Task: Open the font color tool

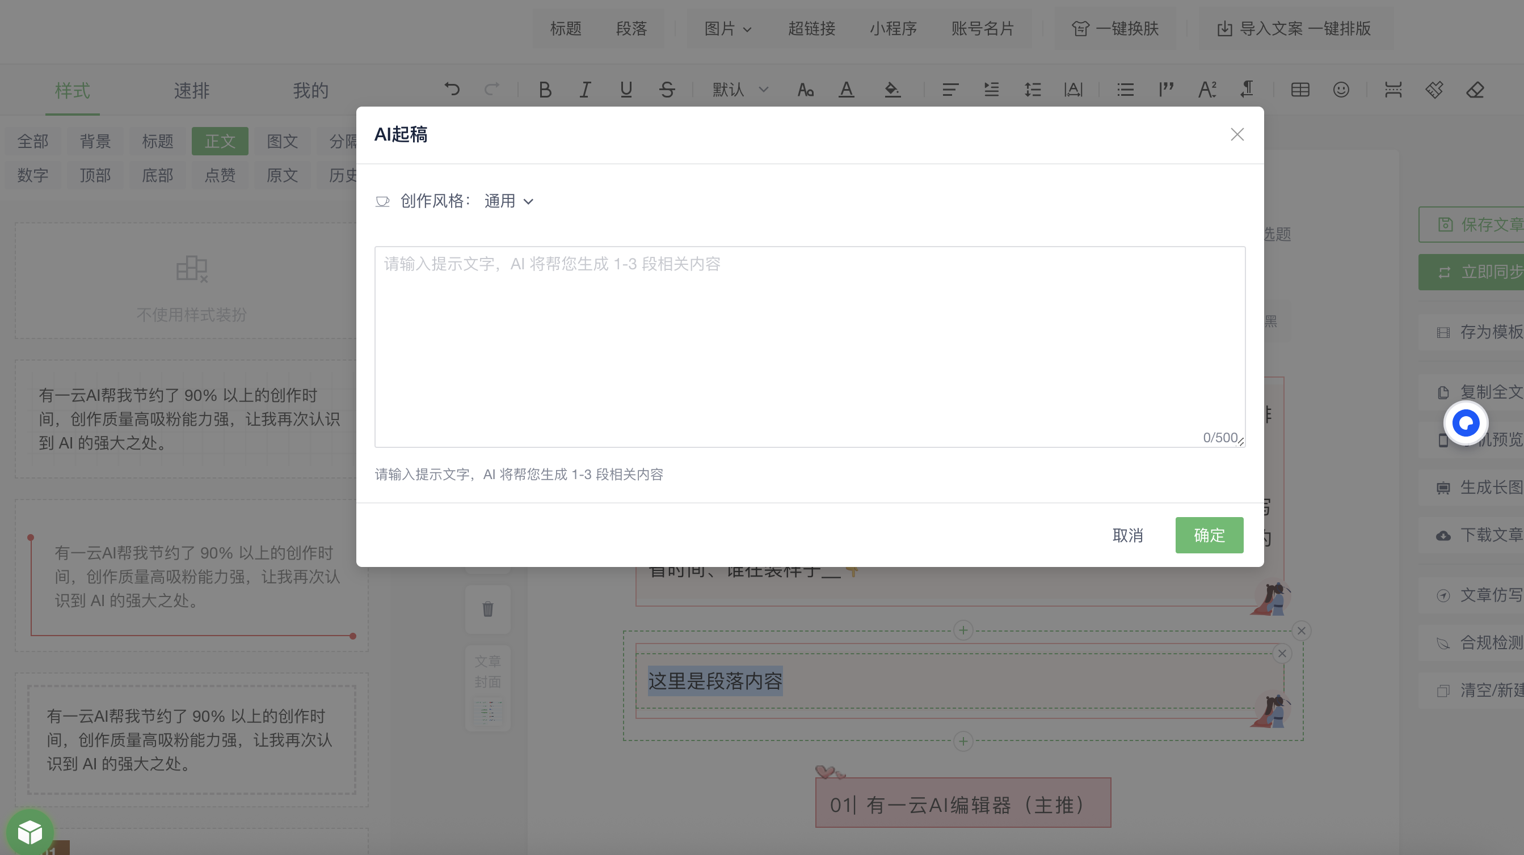Action: coord(847,90)
